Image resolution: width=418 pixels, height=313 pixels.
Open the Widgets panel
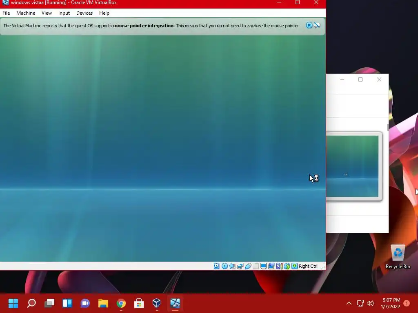[67, 303]
